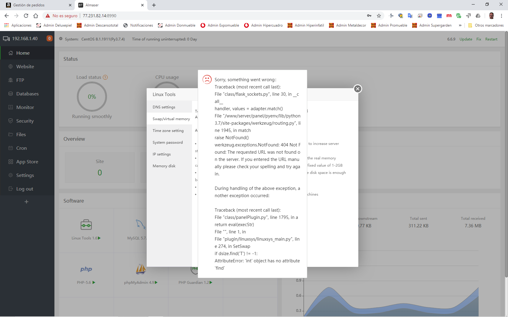The height and width of the screenshot is (317, 508).
Task: Click the browser Home button
Action: pyautogui.click(x=36, y=16)
